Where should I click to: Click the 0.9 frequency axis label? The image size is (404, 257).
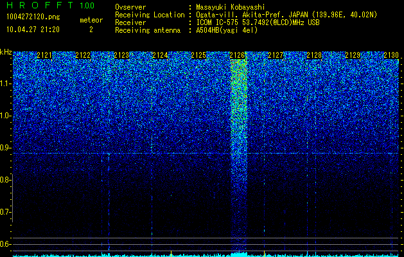coord(5,148)
